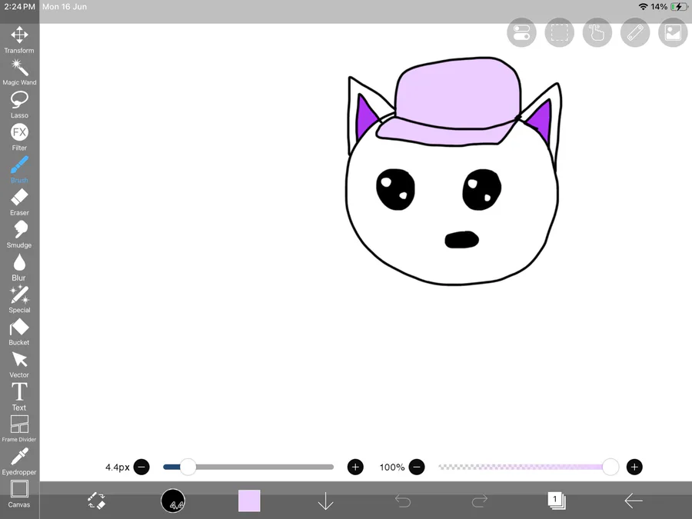Image resolution: width=692 pixels, height=519 pixels.
Task: Select the Text tool
Action: point(19,396)
